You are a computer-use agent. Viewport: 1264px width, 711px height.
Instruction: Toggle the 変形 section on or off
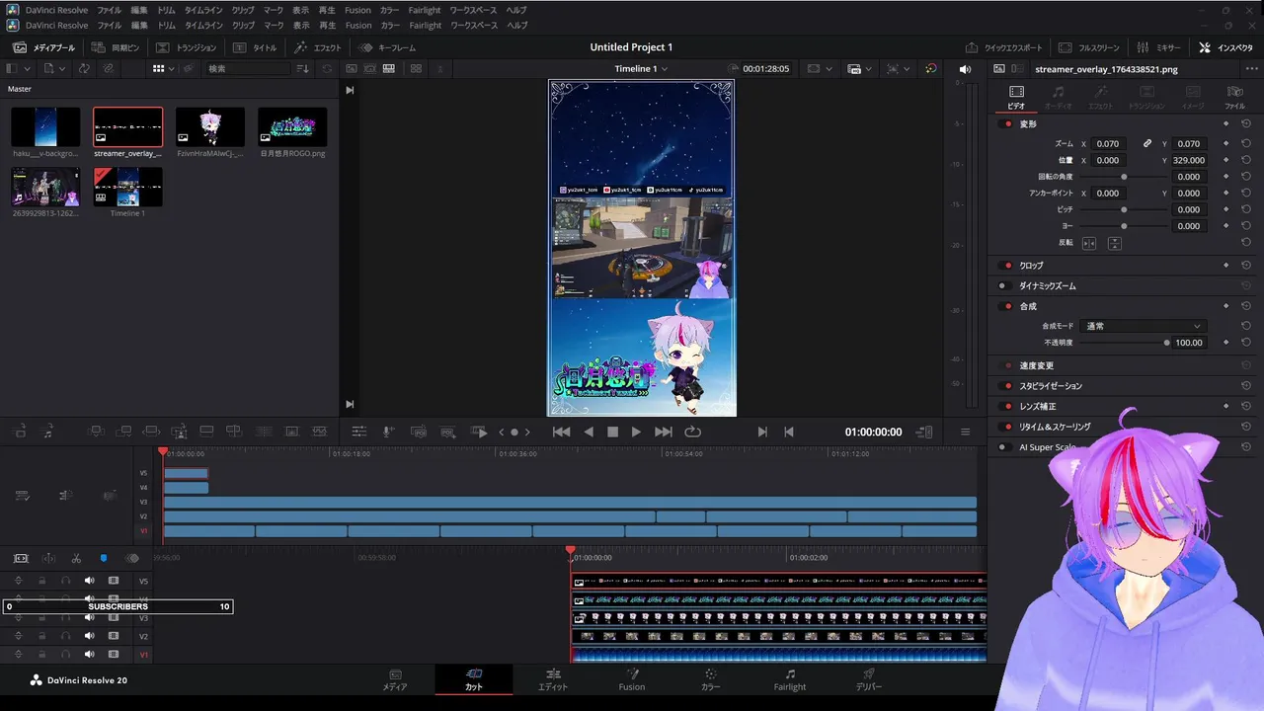point(1007,124)
